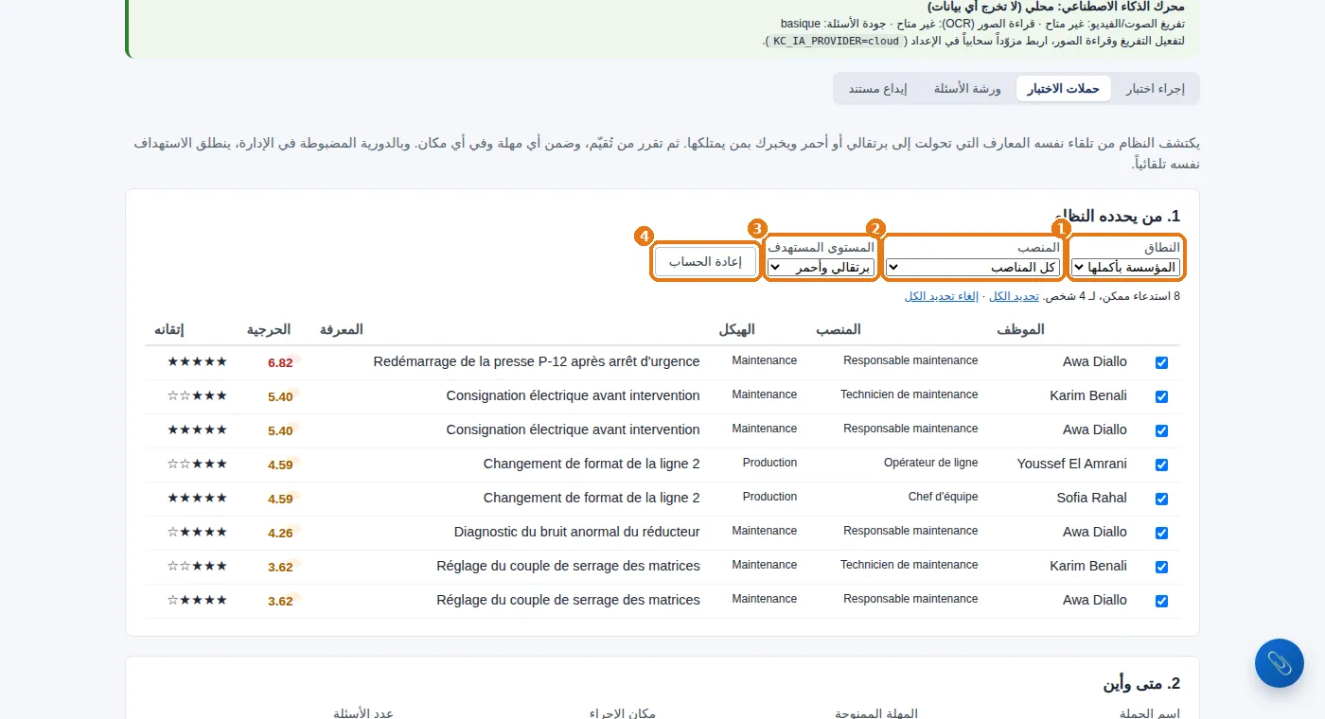Click the 'إتقانه' column header
This screenshot has width=1325, height=719.
[168, 329]
